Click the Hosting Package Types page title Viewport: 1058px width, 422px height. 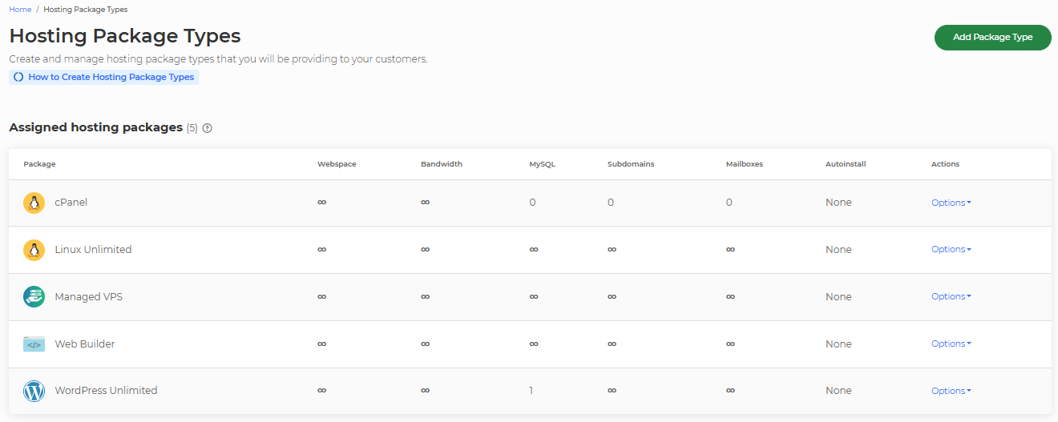125,36
